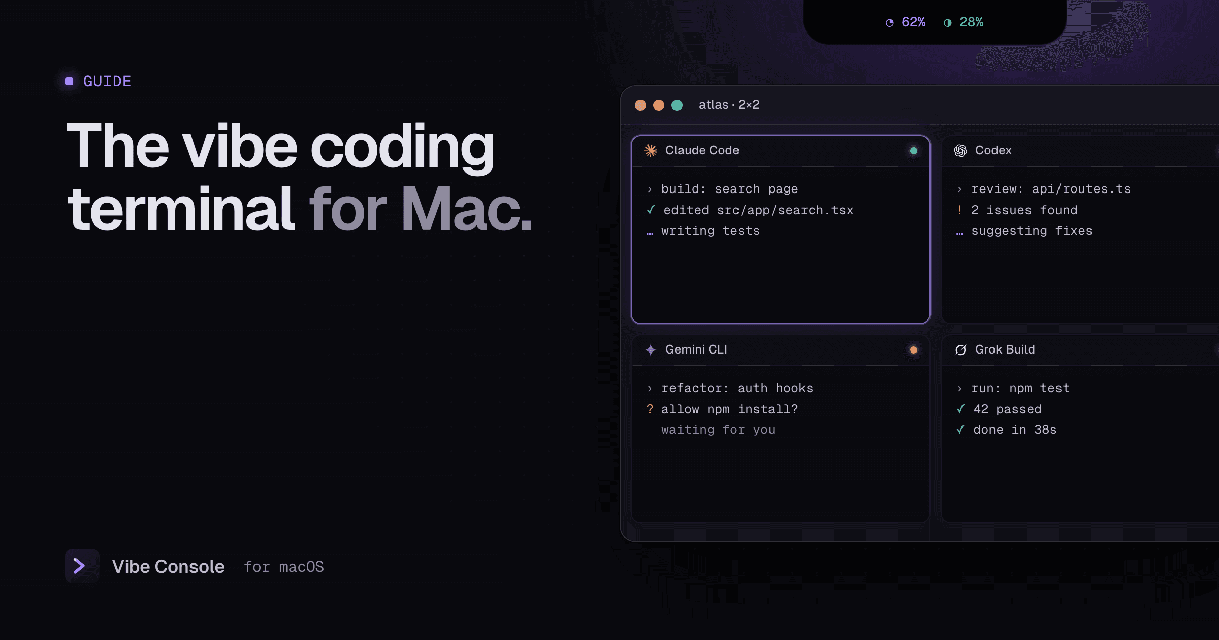The width and height of the screenshot is (1219, 640).
Task: Select the Grok Build pane header
Action: pos(1080,350)
